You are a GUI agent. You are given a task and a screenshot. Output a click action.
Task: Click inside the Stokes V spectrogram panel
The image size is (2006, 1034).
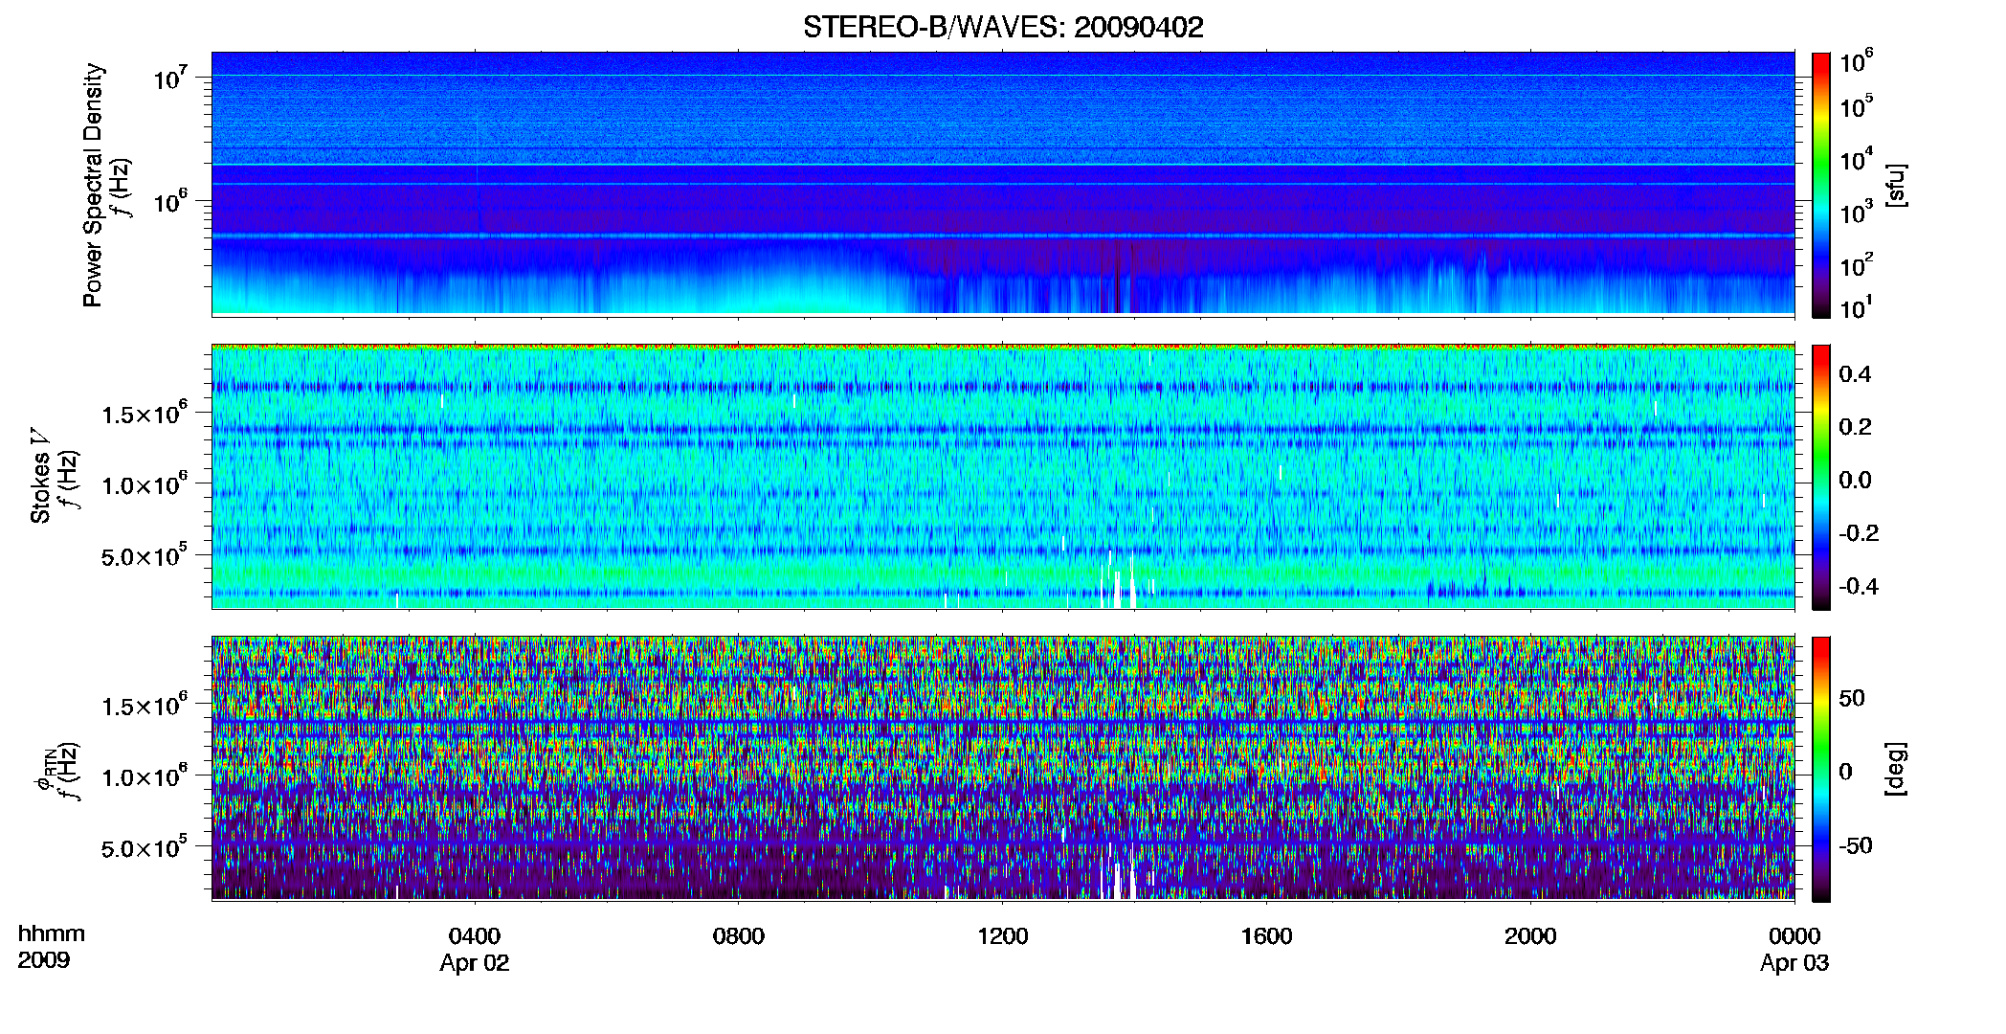pos(1003,477)
